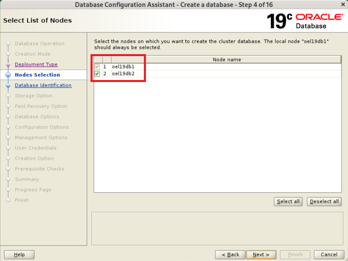
Task: Click the User Credentials step
Action: point(36,148)
